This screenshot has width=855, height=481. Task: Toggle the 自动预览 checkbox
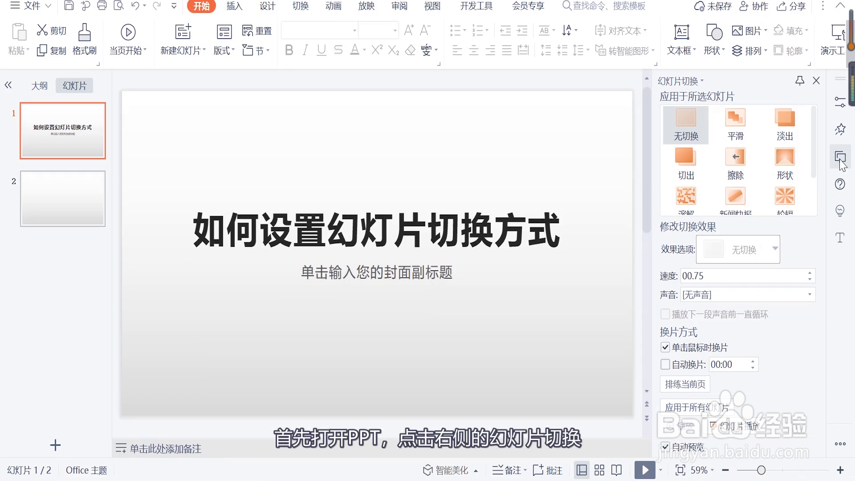point(665,446)
